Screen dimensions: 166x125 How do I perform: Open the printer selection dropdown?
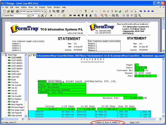45,11
